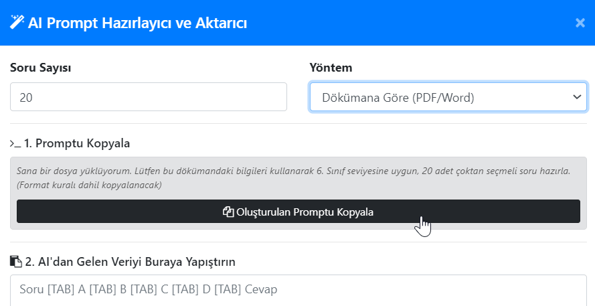Open the Yöntem method dropdown
This screenshot has height=306, width=595.
tap(448, 98)
